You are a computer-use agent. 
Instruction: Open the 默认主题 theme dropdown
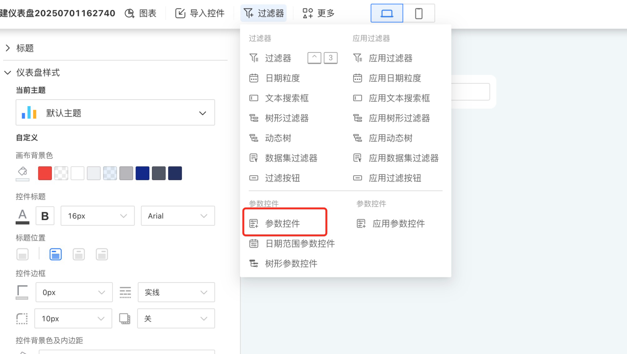(x=115, y=113)
